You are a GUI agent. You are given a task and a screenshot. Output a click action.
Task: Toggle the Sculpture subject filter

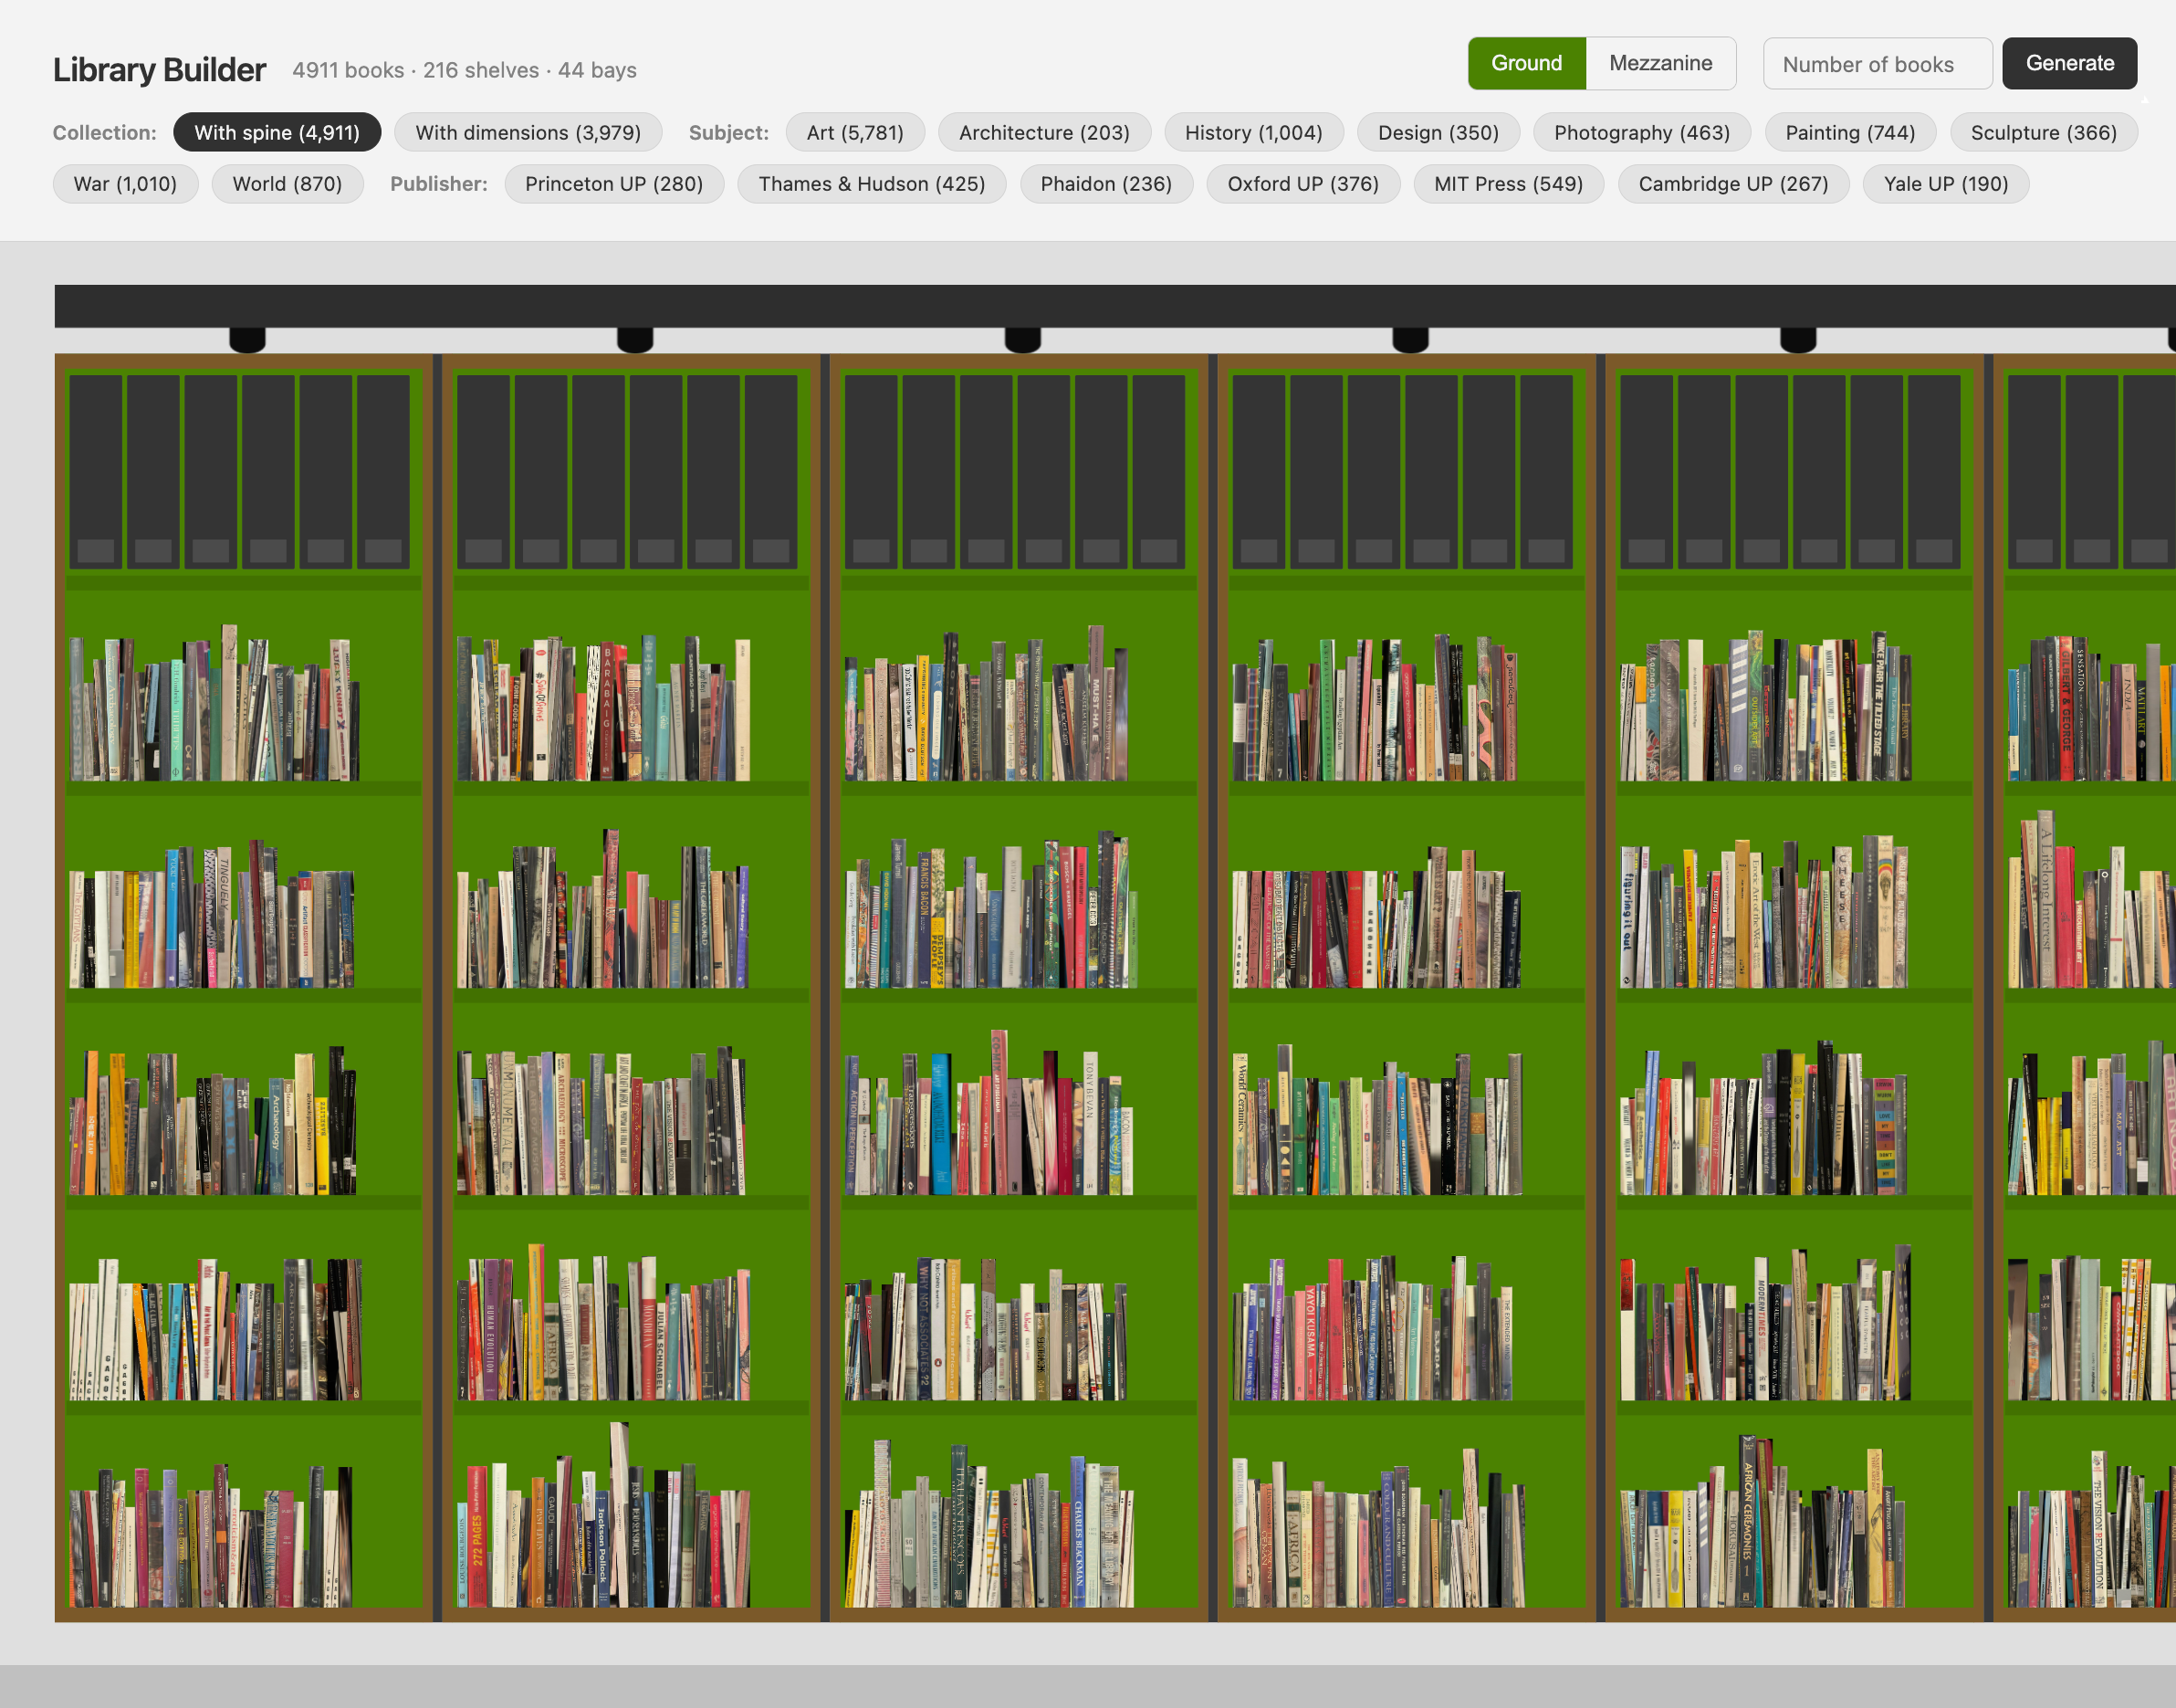coord(2044,132)
